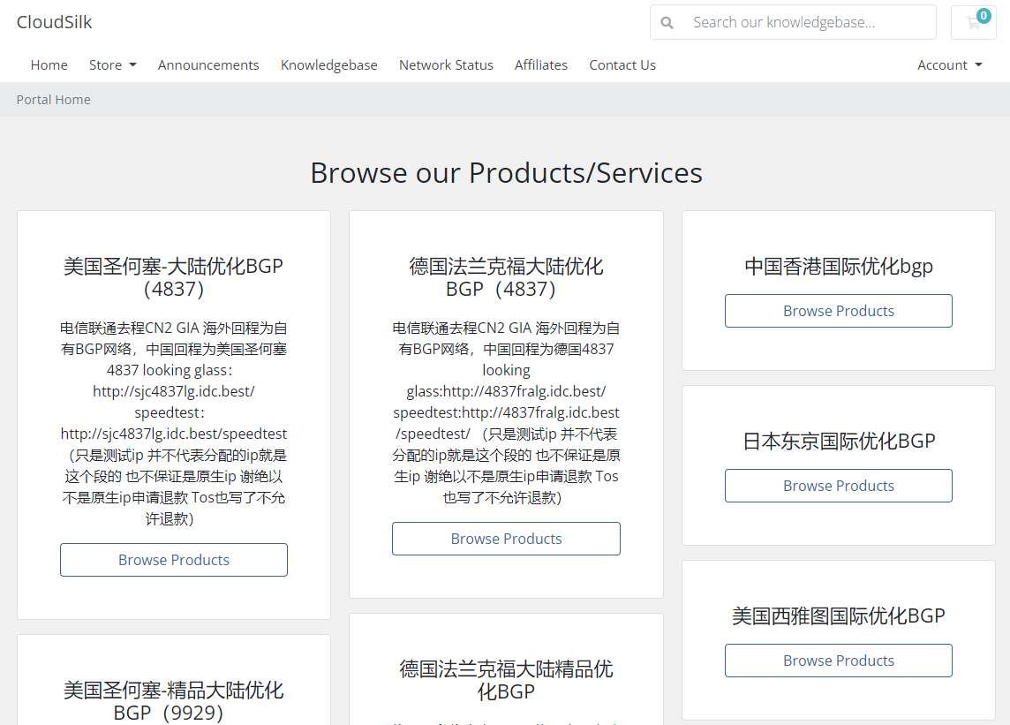Browse Products for 德国法兰克福大陆优化BGP (4837)

[506, 539]
